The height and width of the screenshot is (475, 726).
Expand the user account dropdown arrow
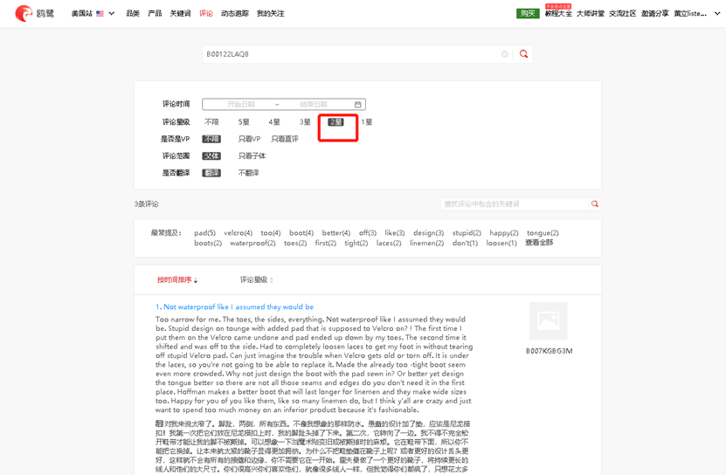point(717,13)
